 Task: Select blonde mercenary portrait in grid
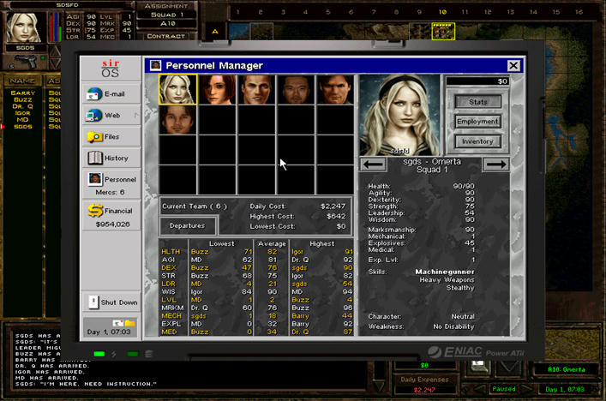(177, 90)
